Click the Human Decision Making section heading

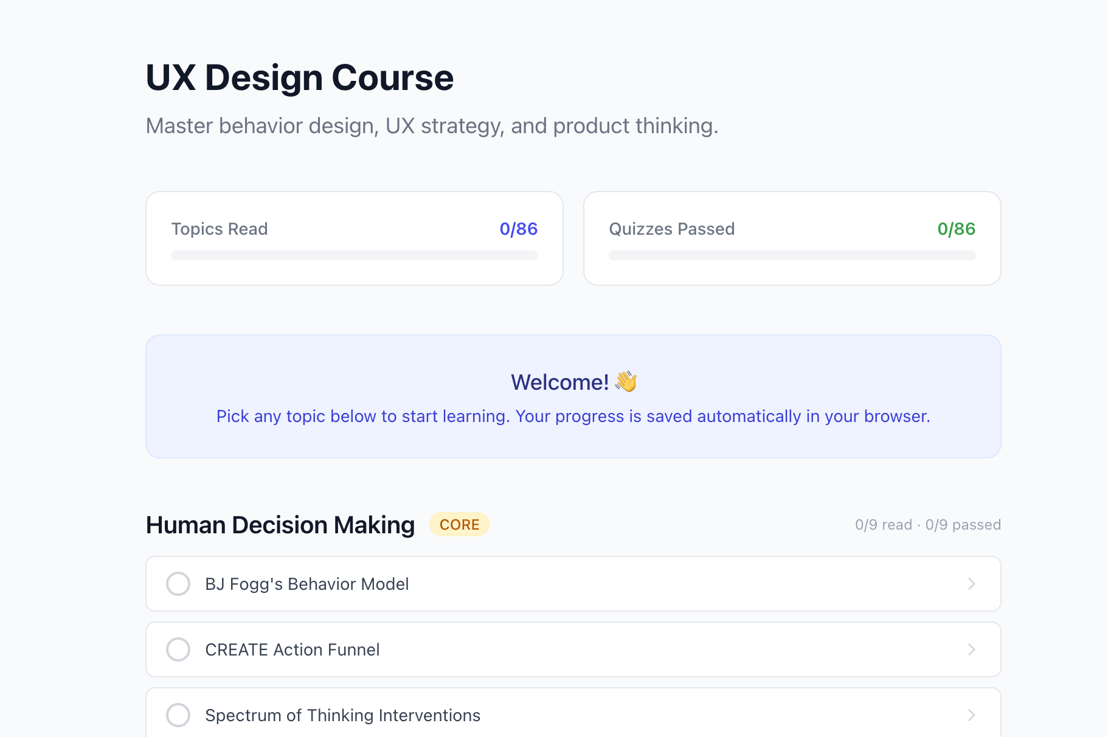tap(280, 525)
